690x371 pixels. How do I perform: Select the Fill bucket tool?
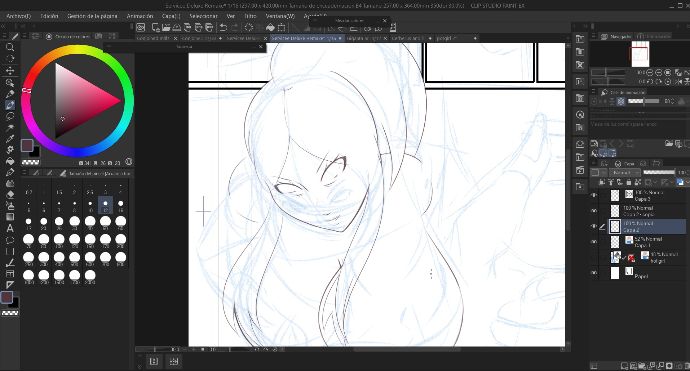point(10,161)
